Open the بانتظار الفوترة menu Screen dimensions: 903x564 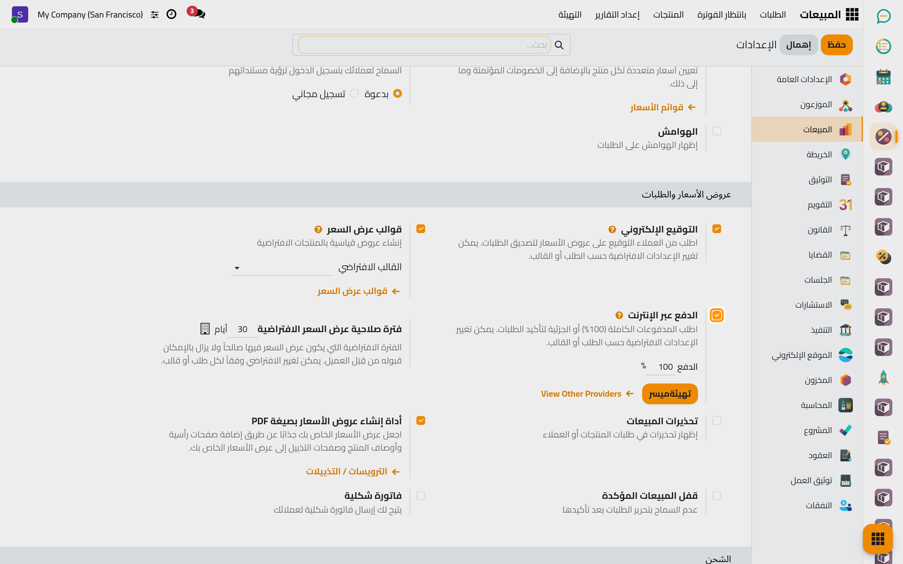click(x=721, y=15)
